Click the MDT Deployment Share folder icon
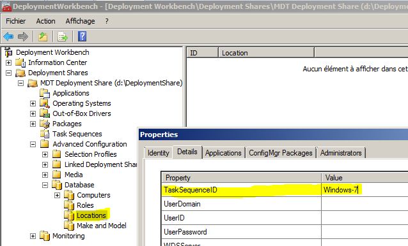 click(x=33, y=83)
